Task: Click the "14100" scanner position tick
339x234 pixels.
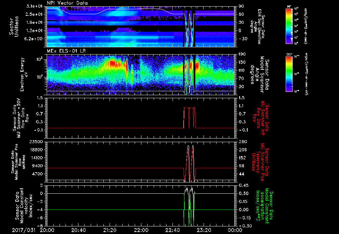Action: 36,158
